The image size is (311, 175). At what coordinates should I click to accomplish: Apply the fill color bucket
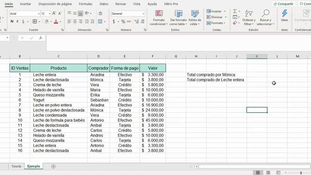[x=47, y=21]
